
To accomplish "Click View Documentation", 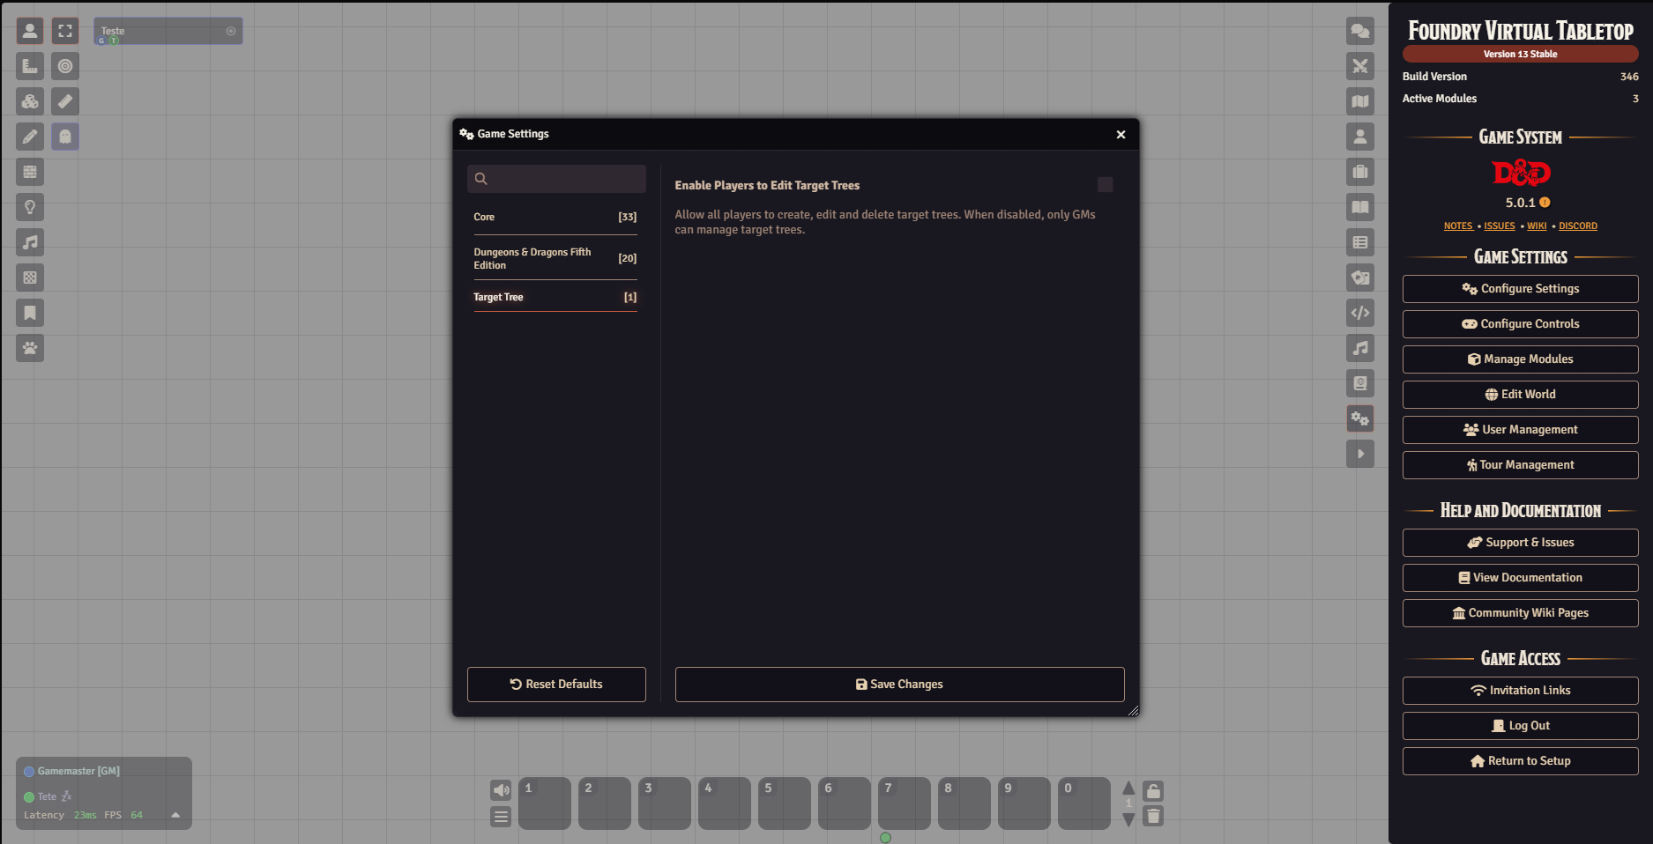I will point(1520,578).
